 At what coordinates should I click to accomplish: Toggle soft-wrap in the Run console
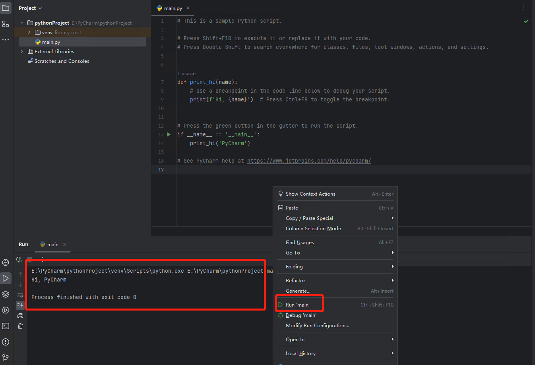[x=21, y=295]
